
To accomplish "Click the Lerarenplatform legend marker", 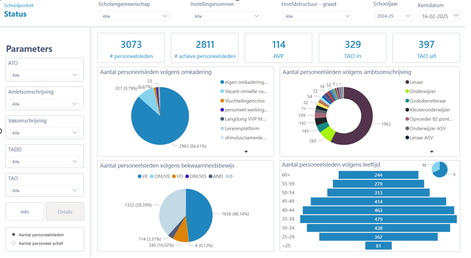I will 222,129.
